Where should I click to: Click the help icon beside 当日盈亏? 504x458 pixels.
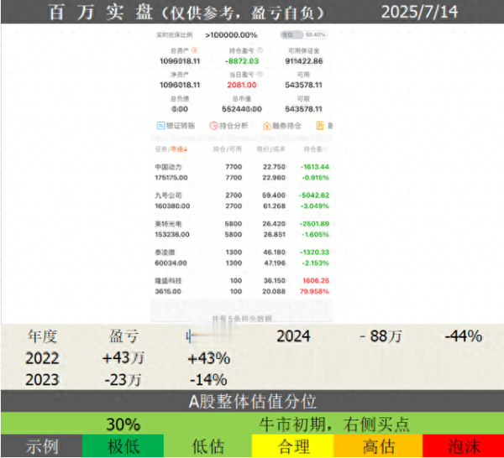[x=258, y=75]
